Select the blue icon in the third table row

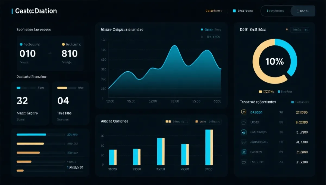point(243,132)
